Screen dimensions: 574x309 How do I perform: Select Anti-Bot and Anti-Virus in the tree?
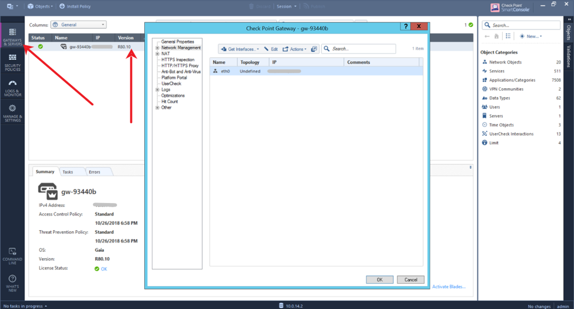tap(181, 72)
